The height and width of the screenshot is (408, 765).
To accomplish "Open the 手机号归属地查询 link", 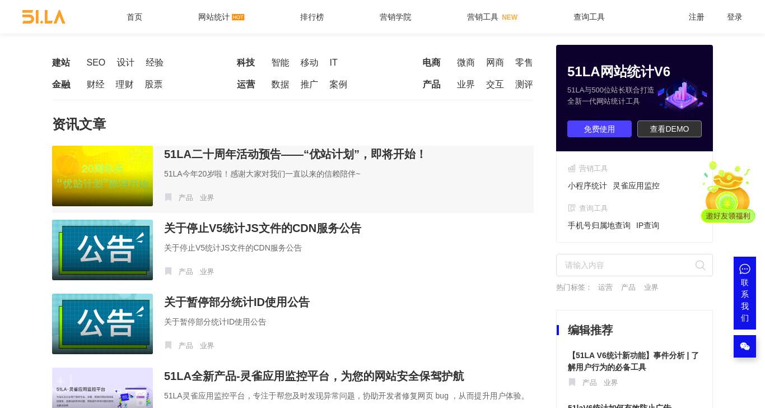I will click(599, 225).
